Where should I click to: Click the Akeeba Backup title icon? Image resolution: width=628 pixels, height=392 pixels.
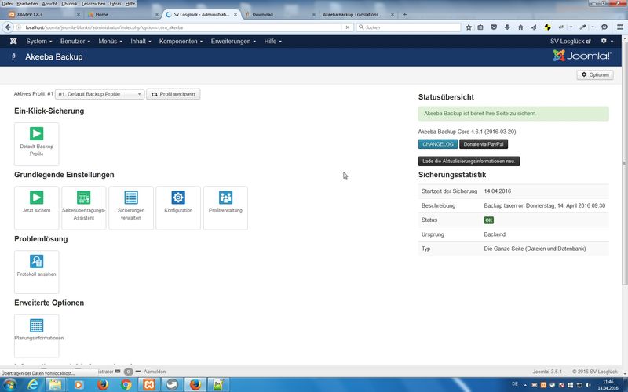pos(13,56)
